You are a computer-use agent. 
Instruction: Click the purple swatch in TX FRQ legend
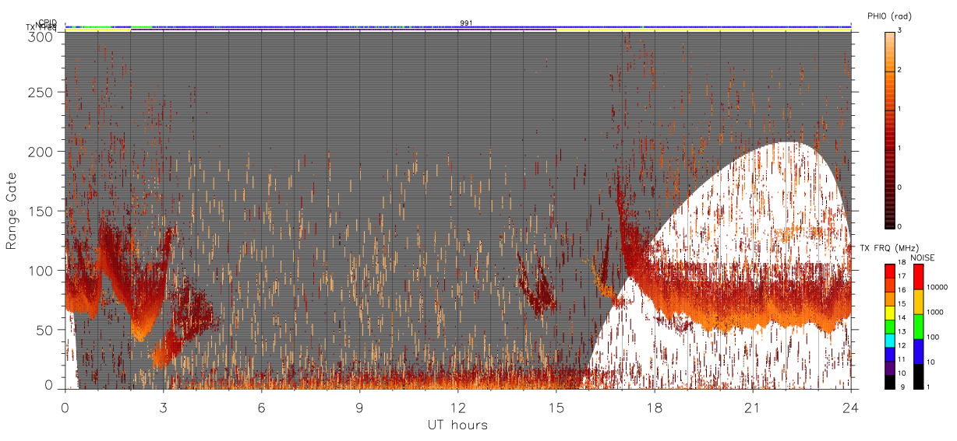click(888, 367)
